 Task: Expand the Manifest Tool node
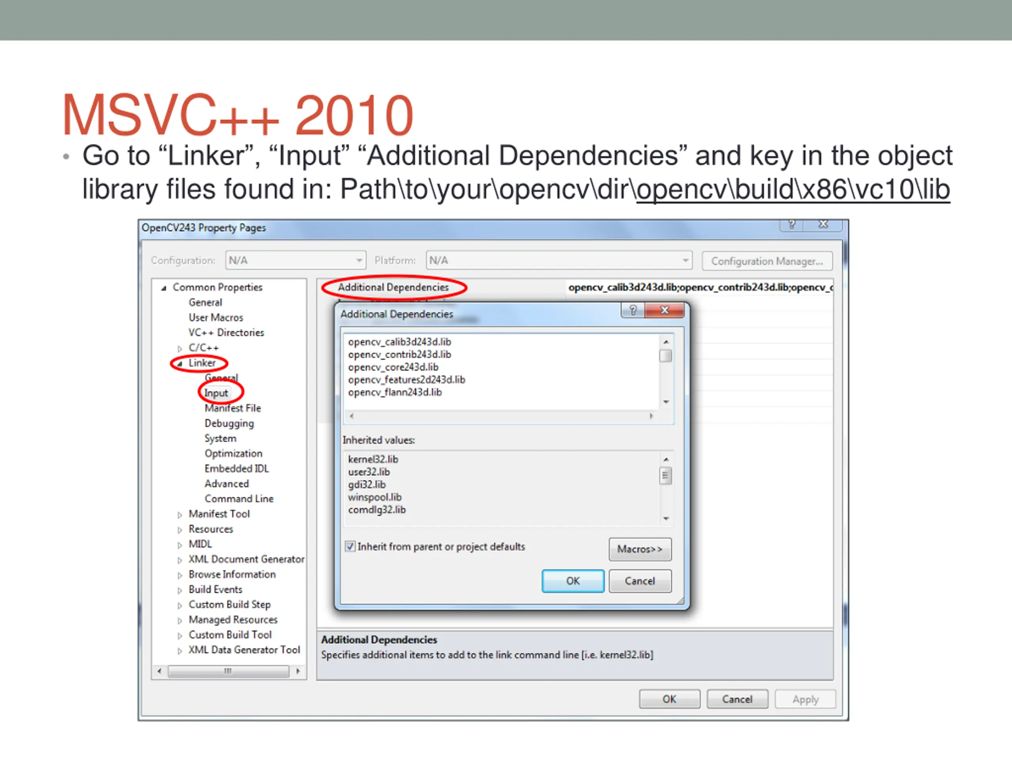click(180, 515)
